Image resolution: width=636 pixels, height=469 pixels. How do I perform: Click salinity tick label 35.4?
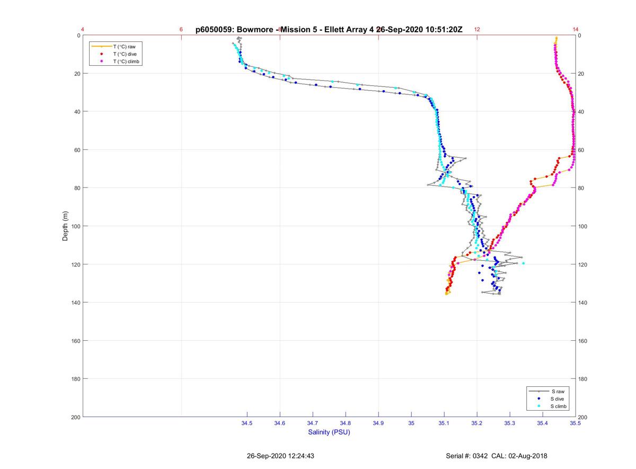point(543,423)
